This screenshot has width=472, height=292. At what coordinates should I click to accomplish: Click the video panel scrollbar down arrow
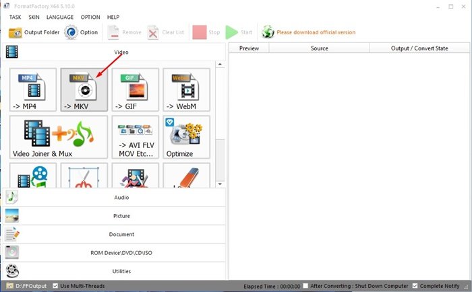tap(219, 183)
